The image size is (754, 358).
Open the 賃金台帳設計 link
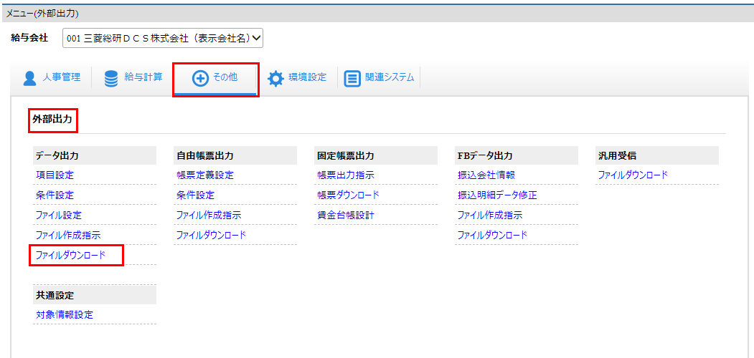coord(346,215)
